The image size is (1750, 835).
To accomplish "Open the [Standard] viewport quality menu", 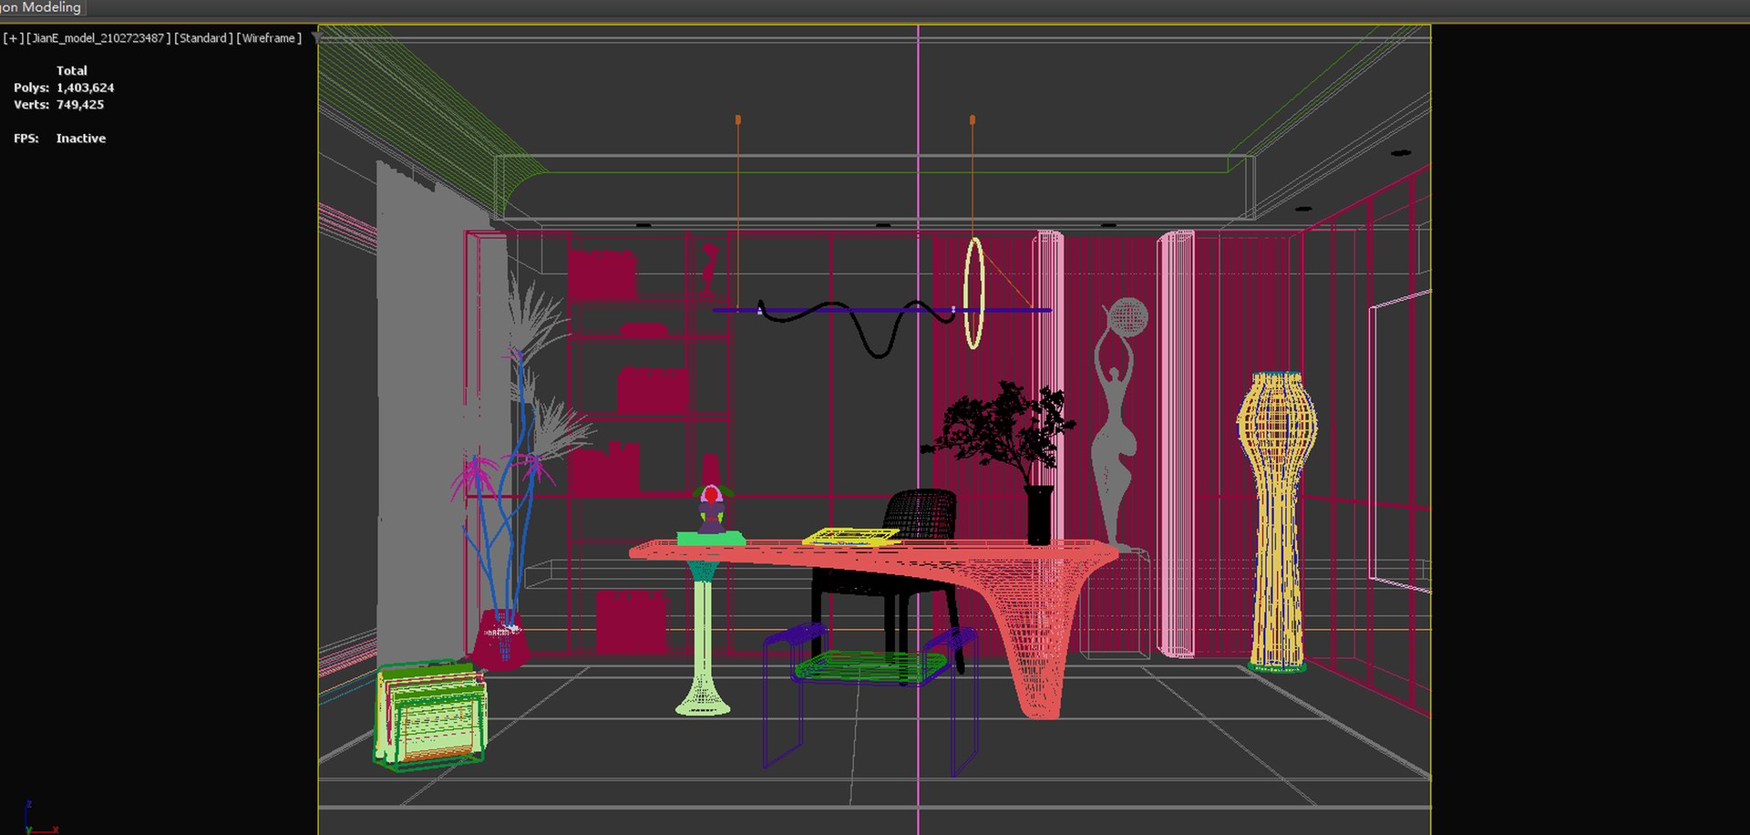I will pos(202,38).
